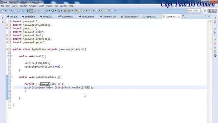Image resolution: width=218 pixels, height=123 pixels.
Task: Click the Forward navigation arrow icon
Action: pyautogui.click(x=112, y=11)
